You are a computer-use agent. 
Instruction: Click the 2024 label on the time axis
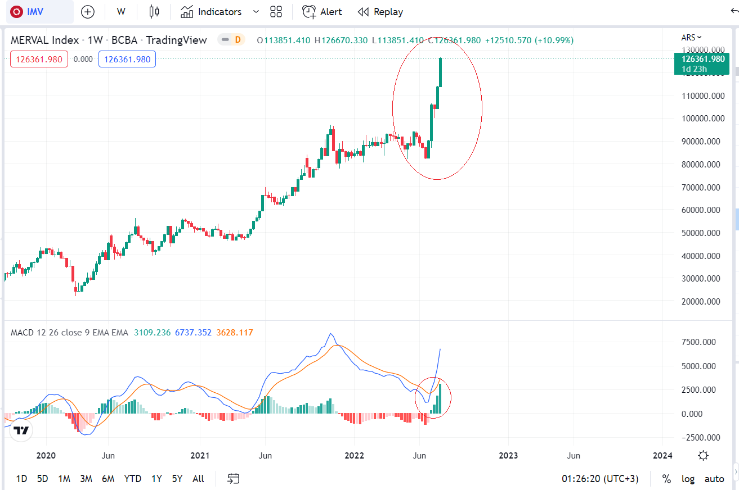662,455
